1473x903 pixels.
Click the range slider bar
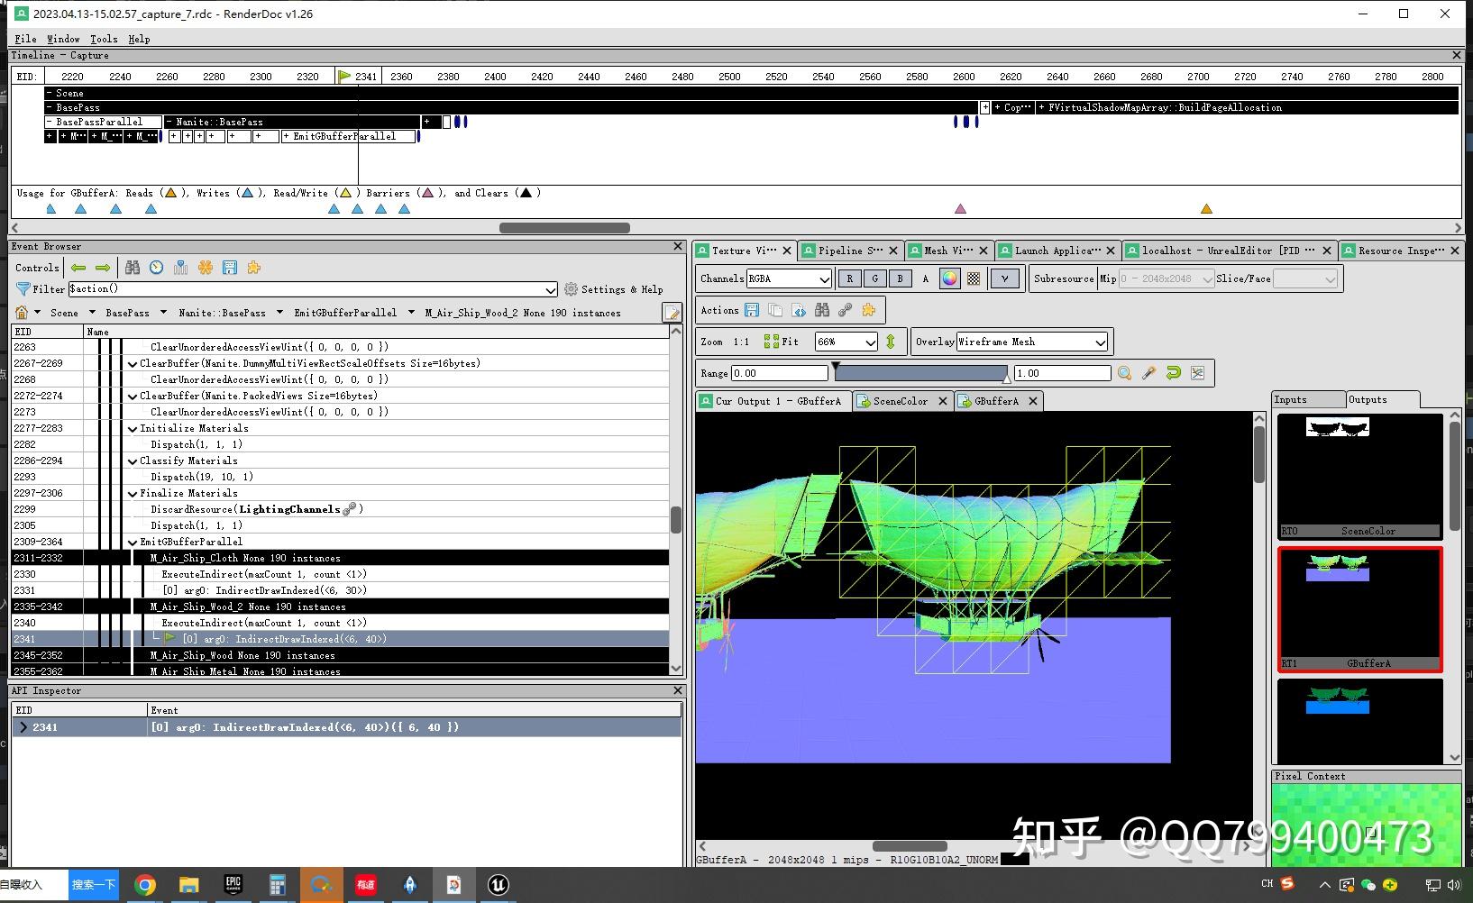pos(921,372)
